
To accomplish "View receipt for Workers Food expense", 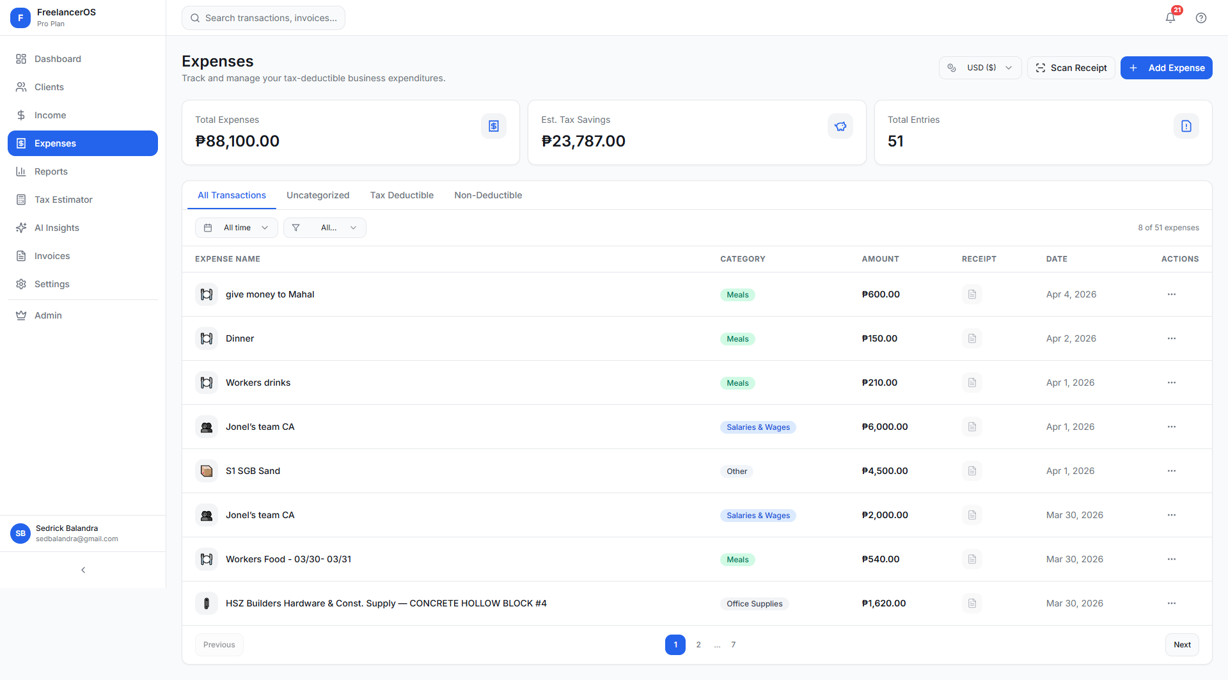I will pos(972,559).
